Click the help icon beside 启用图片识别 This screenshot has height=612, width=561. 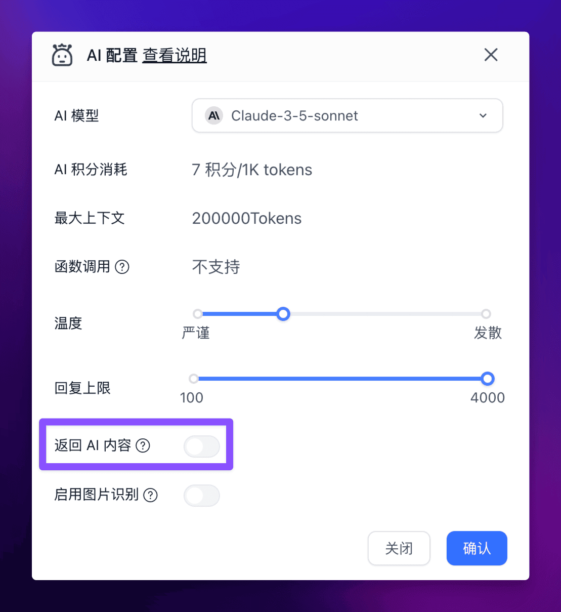(151, 495)
